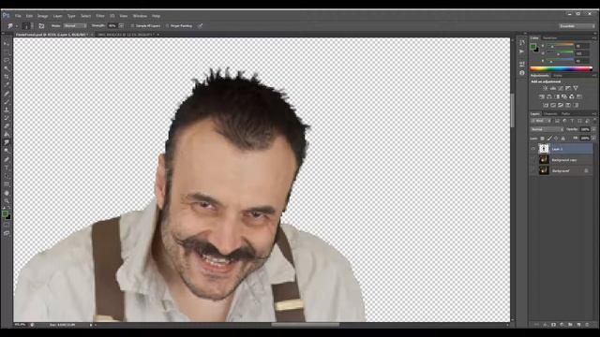Switch to the Paths tab
The width and height of the screenshot is (600, 337).
click(x=565, y=114)
